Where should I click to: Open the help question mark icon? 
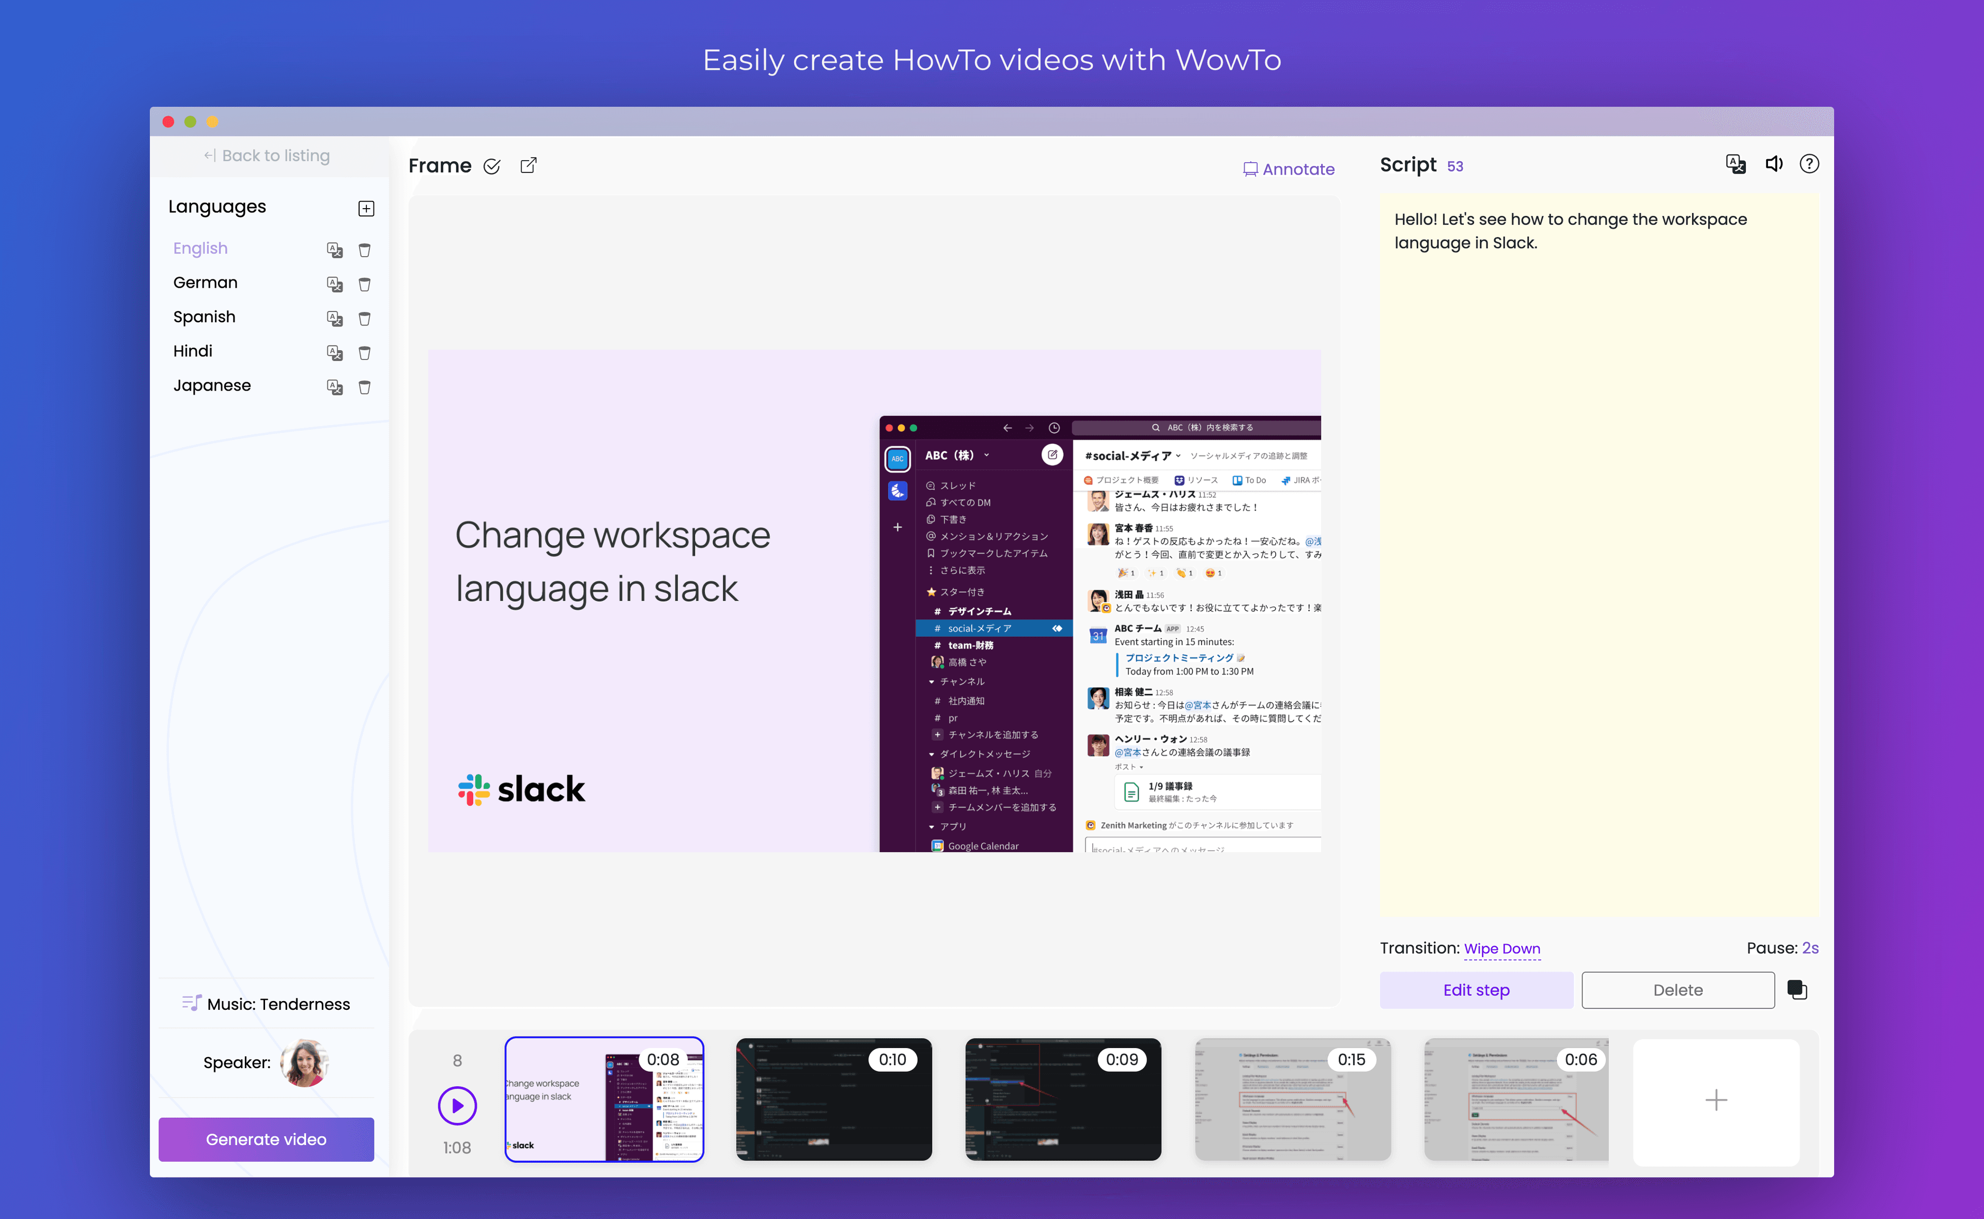coord(1809,164)
